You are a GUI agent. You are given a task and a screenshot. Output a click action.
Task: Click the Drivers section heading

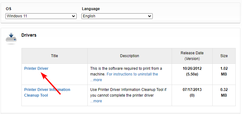point(29,35)
